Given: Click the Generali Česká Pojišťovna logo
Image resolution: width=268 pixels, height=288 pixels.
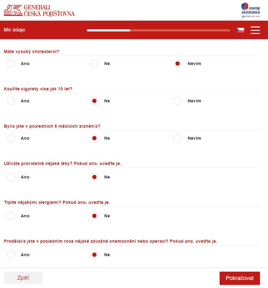Looking at the screenshot, I should coord(39,10).
